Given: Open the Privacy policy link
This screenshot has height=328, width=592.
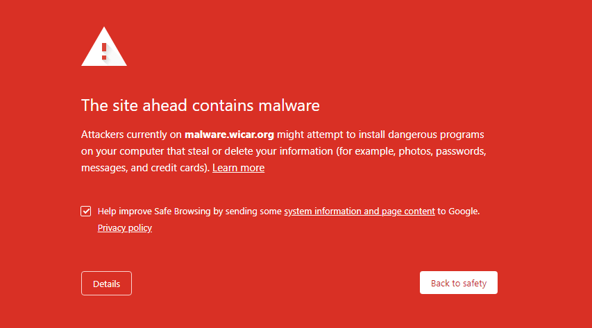Looking at the screenshot, I should (125, 227).
